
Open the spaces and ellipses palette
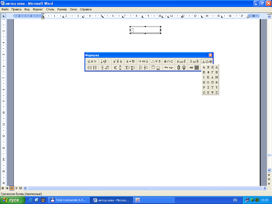[105, 61]
